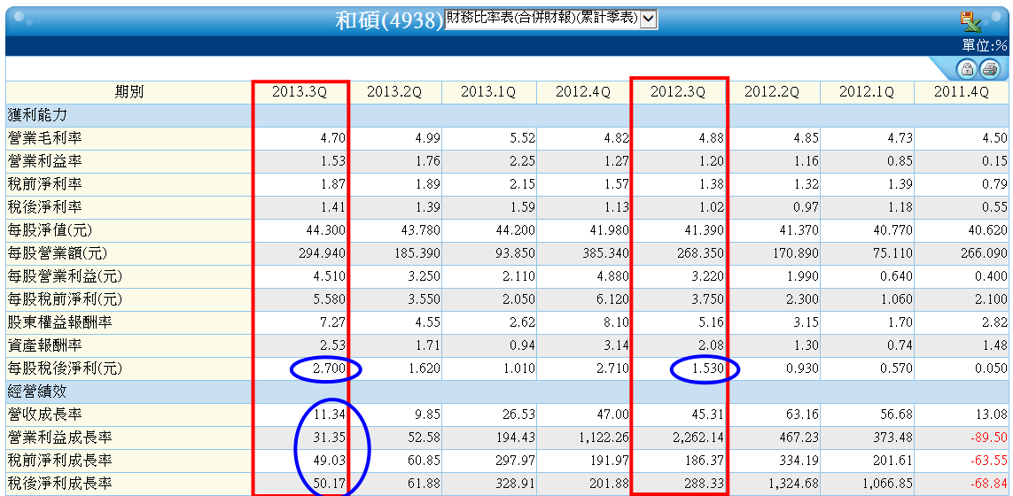
Task: Click the 營業利益成長率 row label
Action: tap(59, 438)
